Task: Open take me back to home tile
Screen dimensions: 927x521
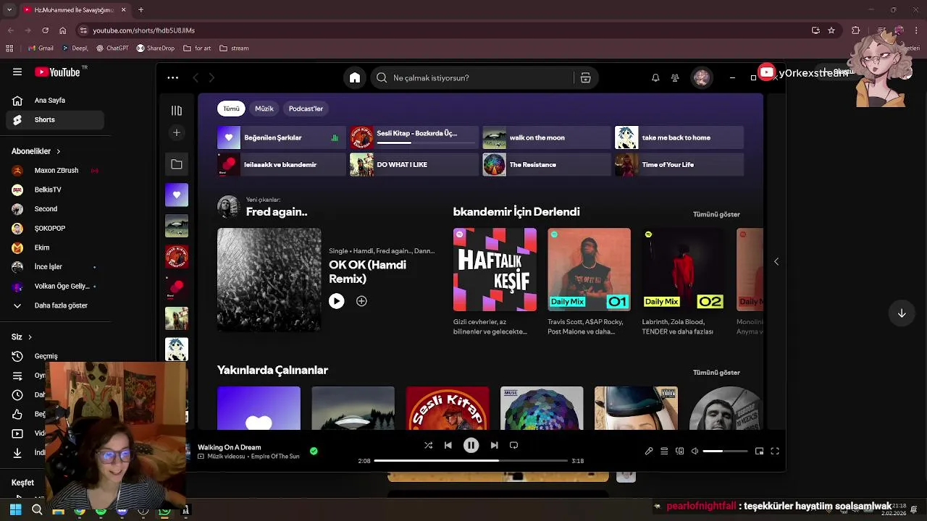Action: point(679,137)
